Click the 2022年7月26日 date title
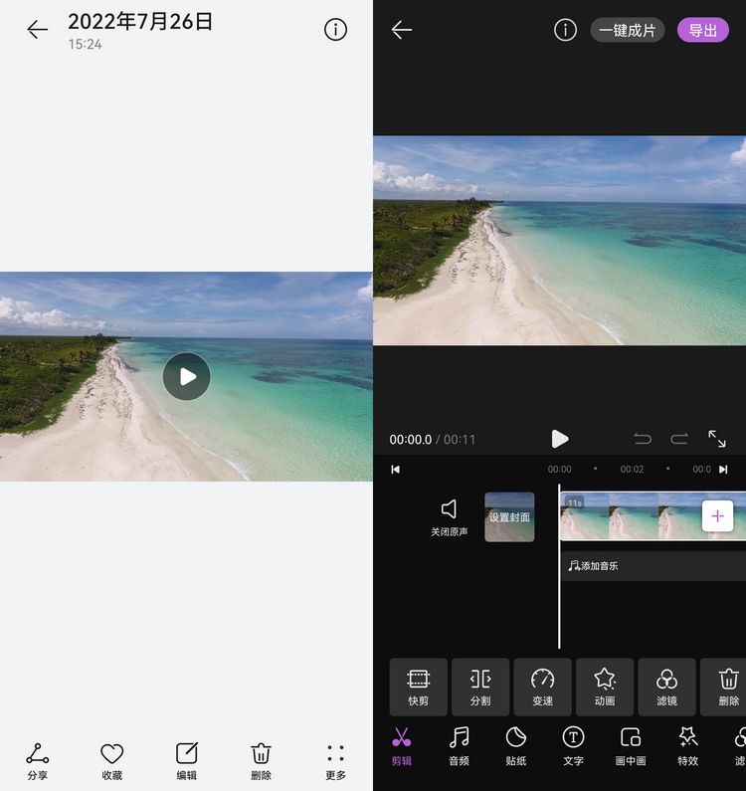Screen dimensions: 746x791 [x=140, y=22]
